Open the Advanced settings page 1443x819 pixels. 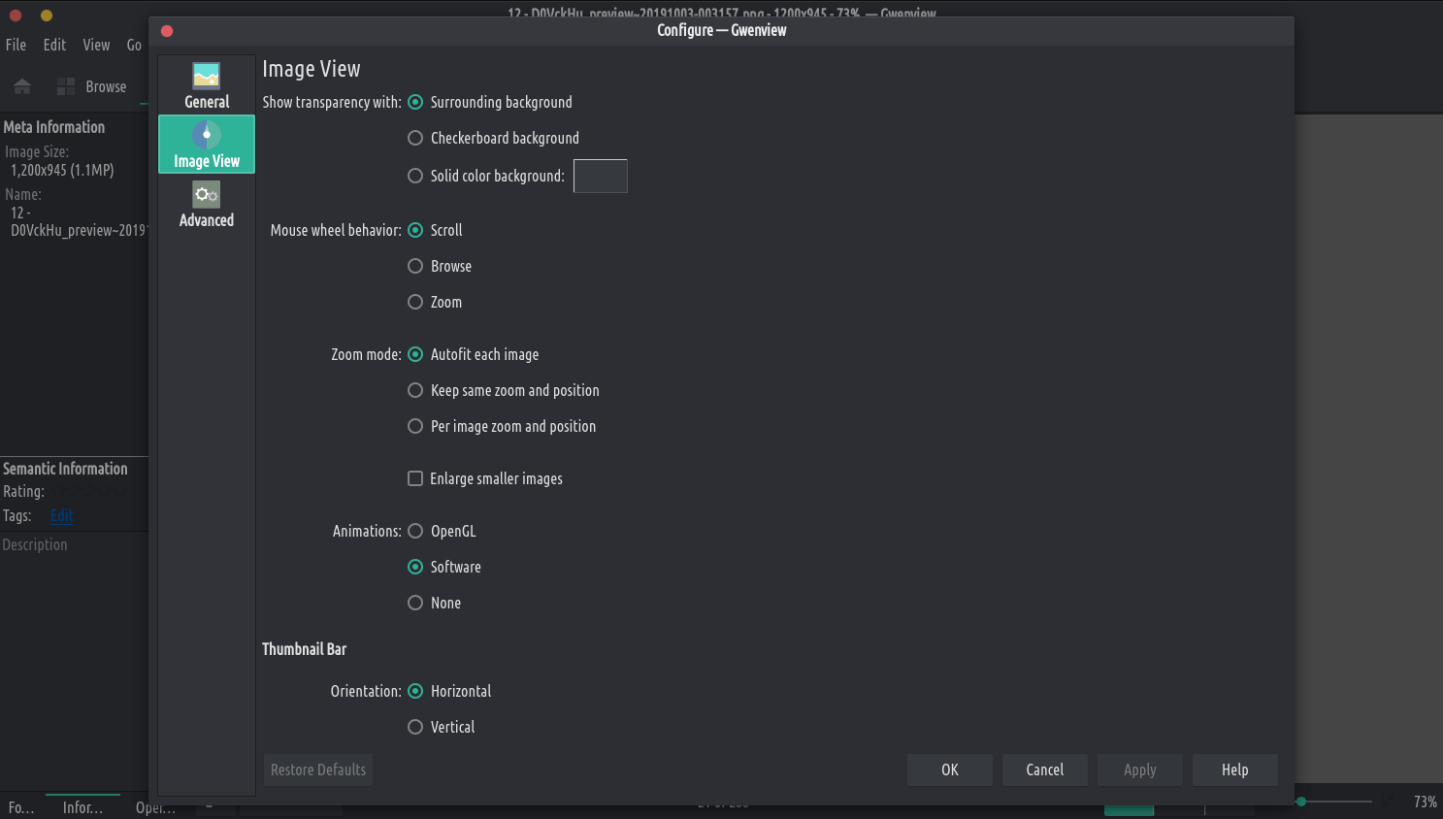pyautogui.click(x=207, y=204)
